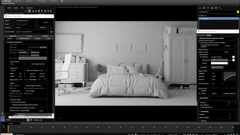Toggle Use Advanced Lighting checkbox
The image size is (240, 135).
[x=11, y=102]
